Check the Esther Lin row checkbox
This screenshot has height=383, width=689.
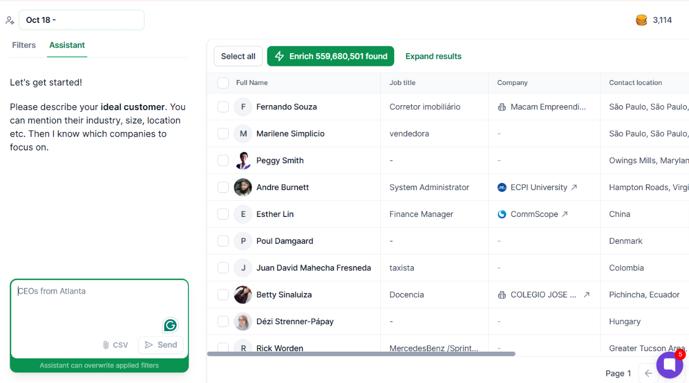coord(223,214)
